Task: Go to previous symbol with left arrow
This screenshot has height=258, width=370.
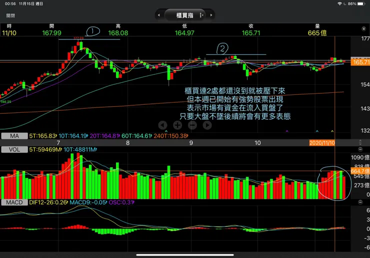Action: point(159,15)
